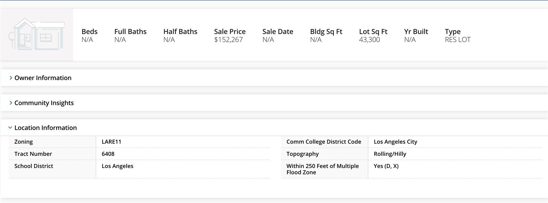Click the School District row label
Screen dimensions: 548x203
(34, 166)
